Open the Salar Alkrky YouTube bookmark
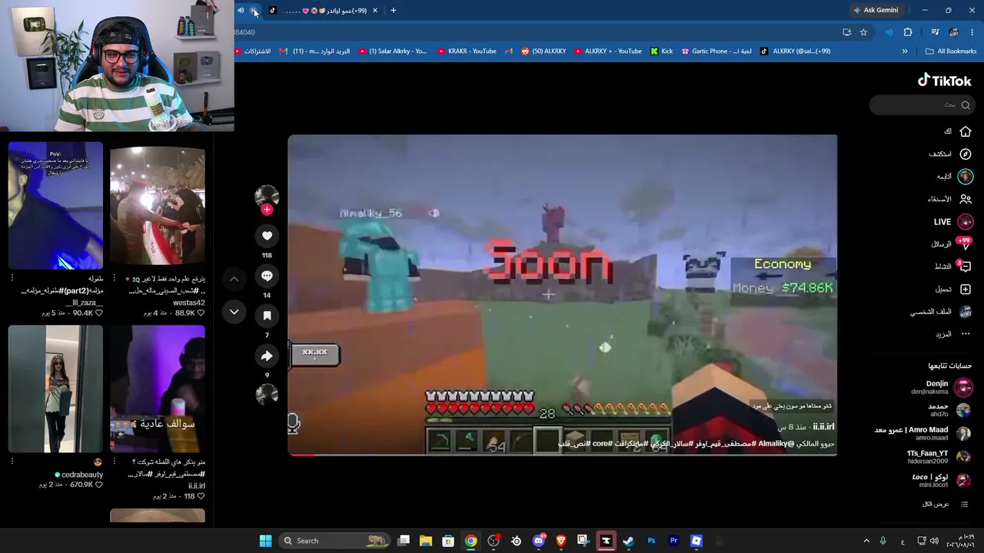This screenshot has height=553, width=984. click(392, 51)
